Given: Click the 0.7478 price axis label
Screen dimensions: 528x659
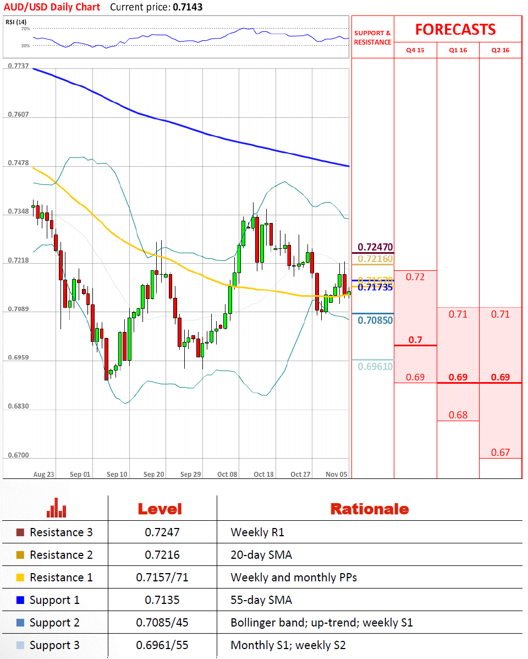Looking at the screenshot, I should click(x=19, y=162).
